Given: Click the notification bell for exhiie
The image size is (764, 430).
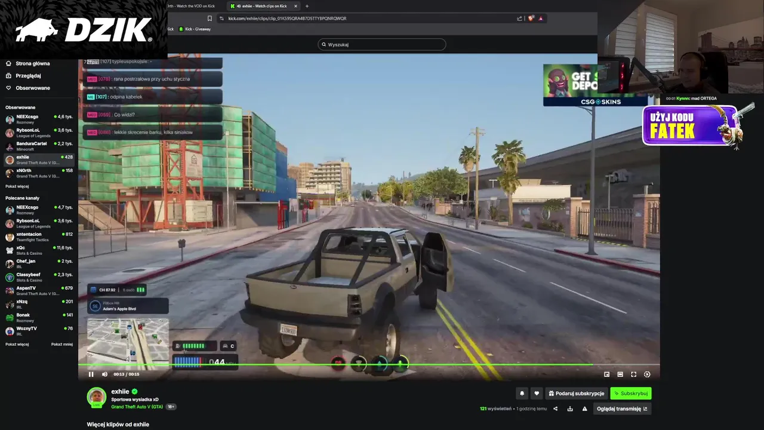Looking at the screenshot, I should click(x=522, y=394).
